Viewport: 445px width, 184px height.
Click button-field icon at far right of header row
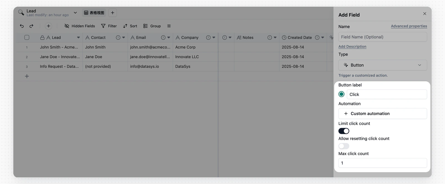pyautogui.click(x=331, y=37)
